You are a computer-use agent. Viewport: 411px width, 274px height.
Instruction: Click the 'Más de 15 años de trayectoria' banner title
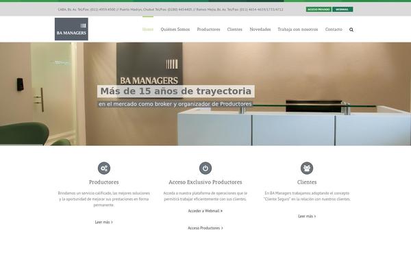click(x=176, y=91)
